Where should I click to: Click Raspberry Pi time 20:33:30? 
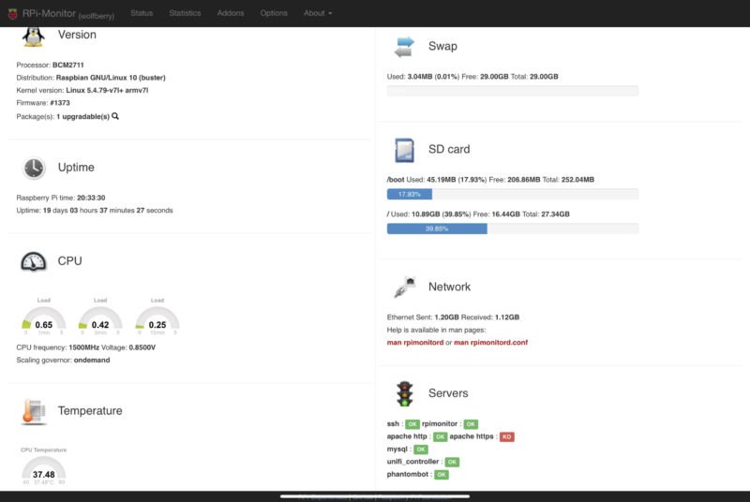coord(91,198)
